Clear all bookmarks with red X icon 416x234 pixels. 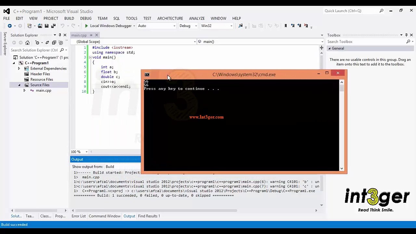click(306, 26)
